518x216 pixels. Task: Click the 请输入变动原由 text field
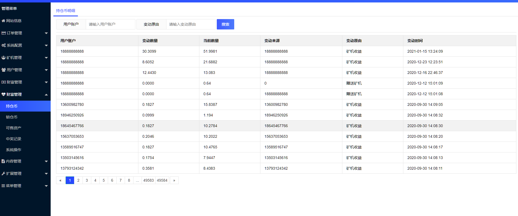click(x=191, y=24)
